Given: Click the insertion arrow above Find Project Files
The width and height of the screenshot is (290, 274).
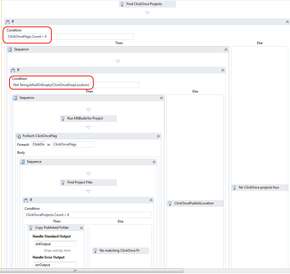Looking at the screenshot, I should click(x=88, y=173).
